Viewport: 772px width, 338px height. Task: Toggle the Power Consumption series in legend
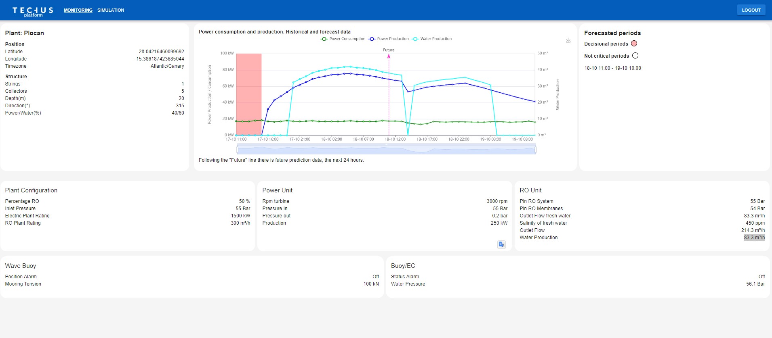343,39
